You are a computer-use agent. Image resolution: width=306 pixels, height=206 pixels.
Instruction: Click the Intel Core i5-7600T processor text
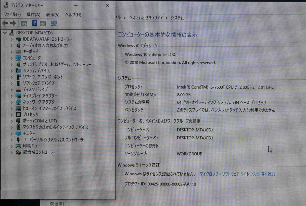(225, 87)
